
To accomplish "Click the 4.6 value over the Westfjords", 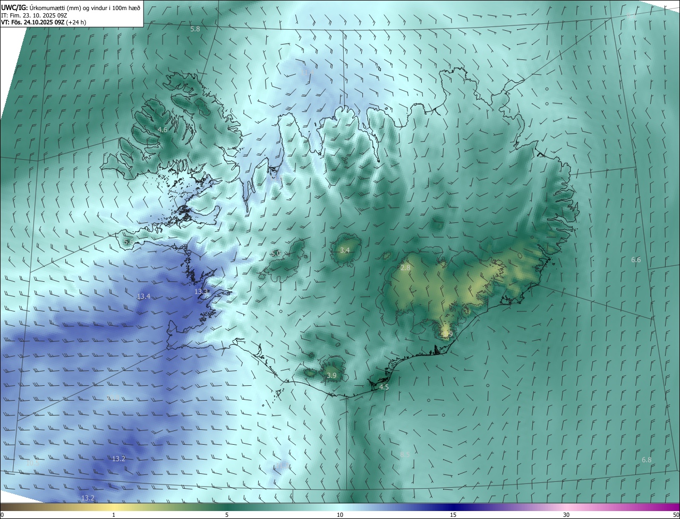I will [x=163, y=129].
